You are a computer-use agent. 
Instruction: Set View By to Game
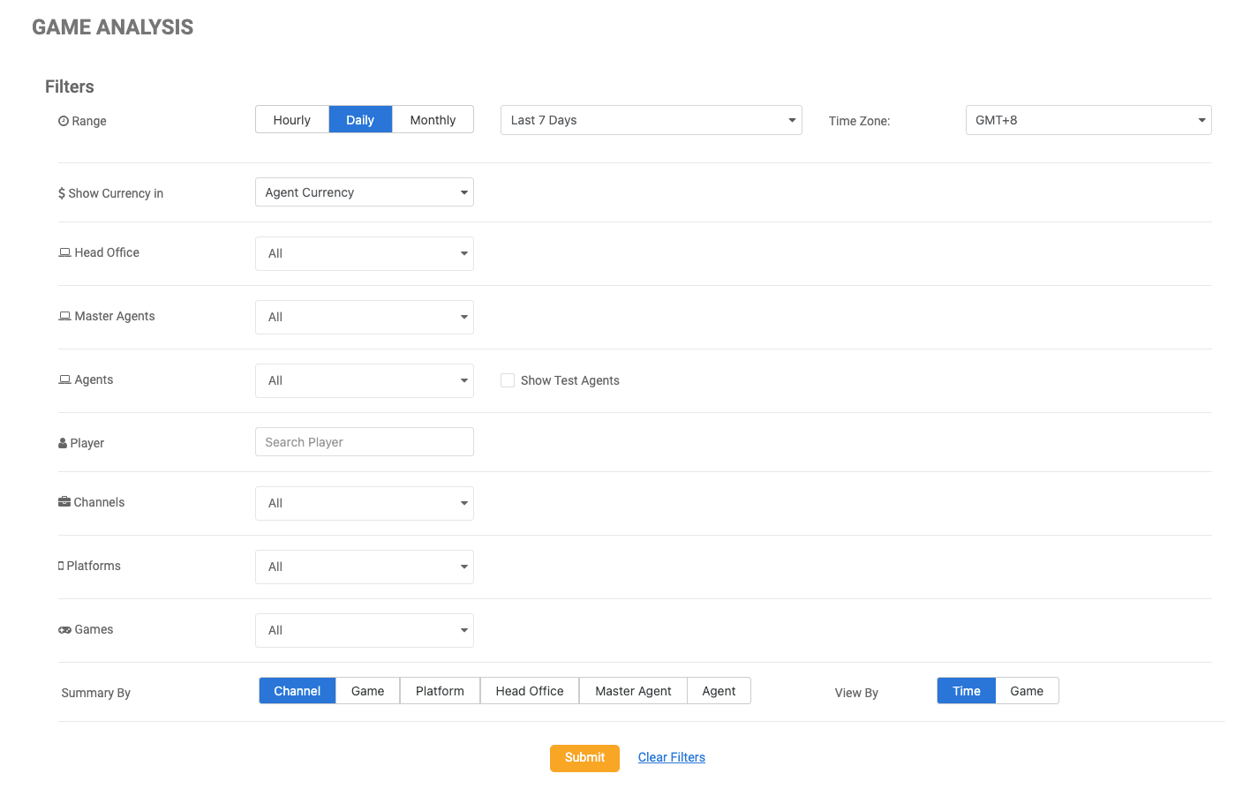coord(1027,691)
